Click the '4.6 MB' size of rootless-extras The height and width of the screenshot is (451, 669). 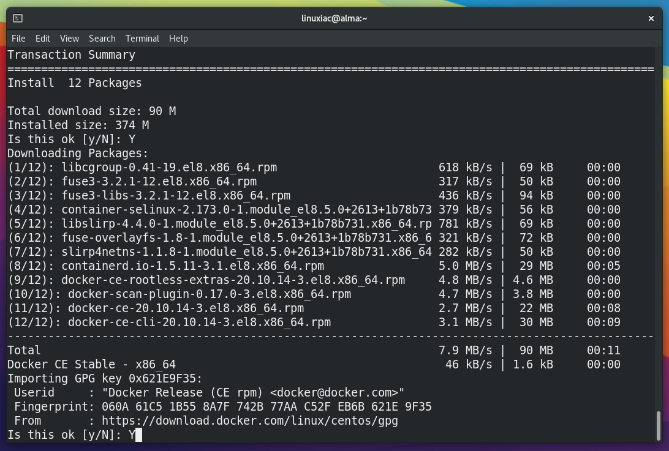pos(533,280)
